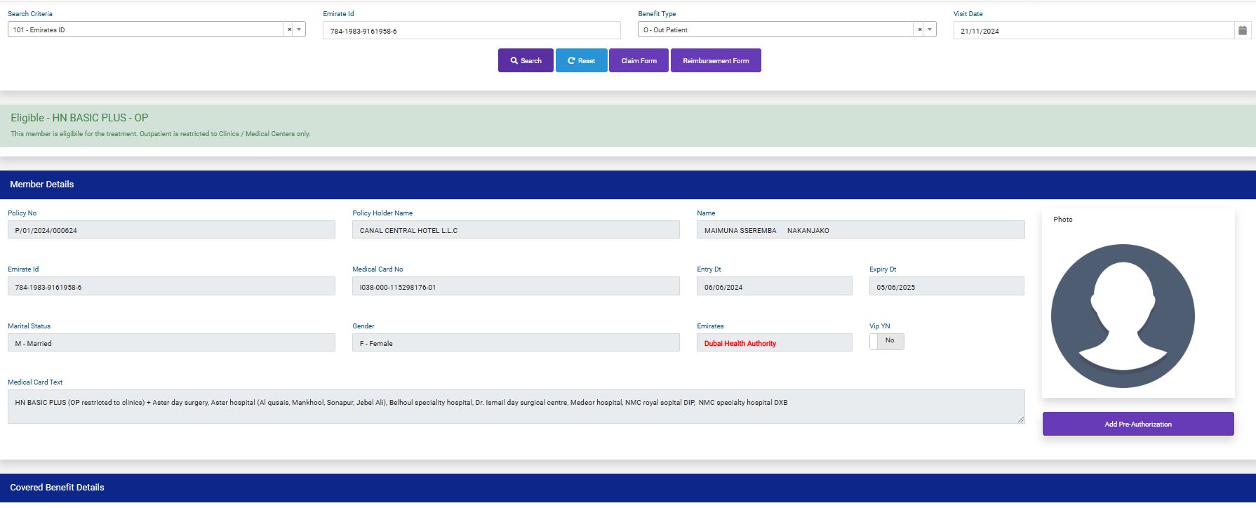Viewport: 1256px width, 508px height.
Task: Click Add Pre-Authorization button
Action: pos(1137,424)
